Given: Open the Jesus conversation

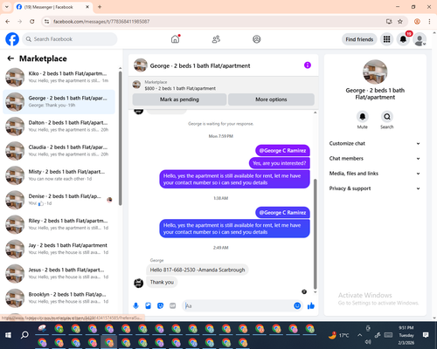Looking at the screenshot, I should pyautogui.click(x=59, y=273).
